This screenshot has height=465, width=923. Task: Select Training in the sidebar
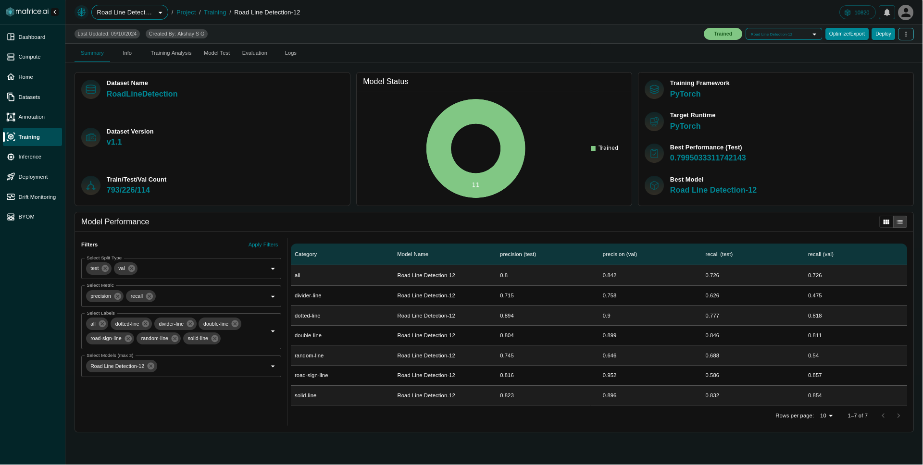pyautogui.click(x=32, y=137)
